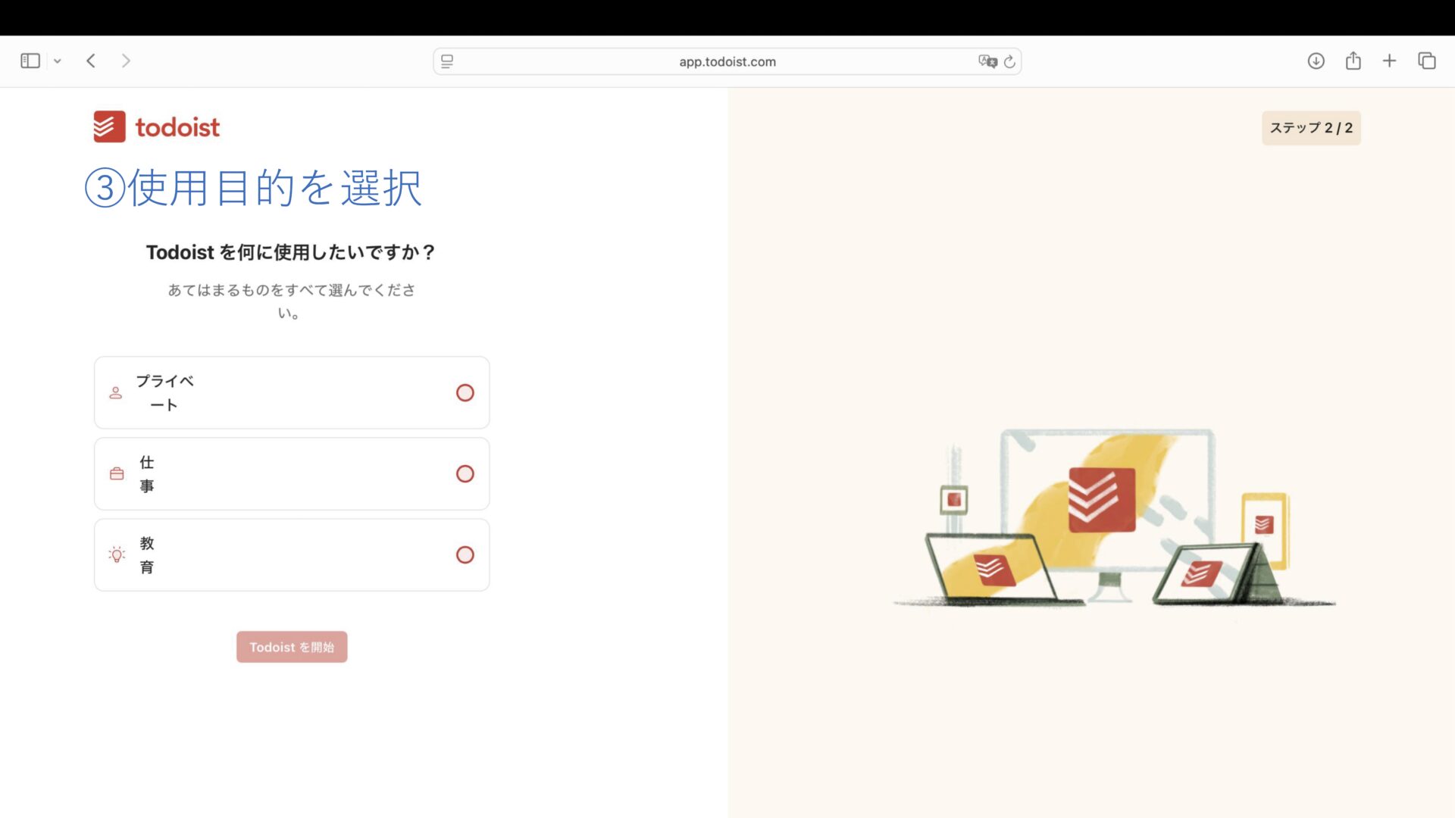Open a new tab with the plus button
Screen dimensions: 1455x818
click(x=1390, y=61)
